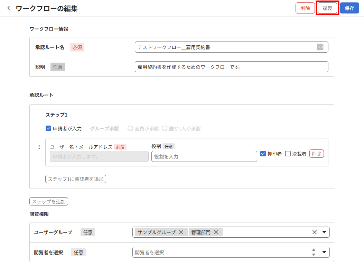The image size is (364, 274).
Task: Click the back arrow beside ワークフローの編集
Action: point(9,8)
